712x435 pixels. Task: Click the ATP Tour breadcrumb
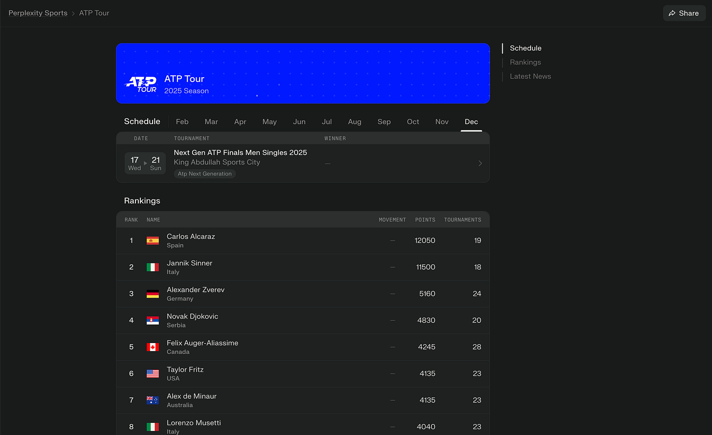tap(94, 13)
